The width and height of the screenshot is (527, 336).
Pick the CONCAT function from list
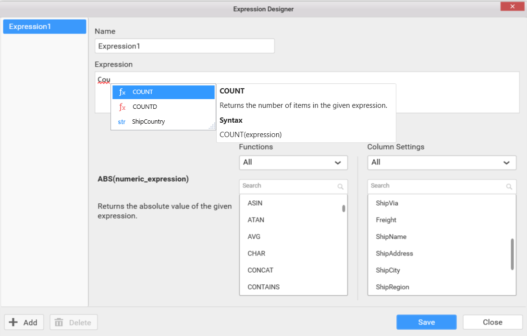click(260, 270)
